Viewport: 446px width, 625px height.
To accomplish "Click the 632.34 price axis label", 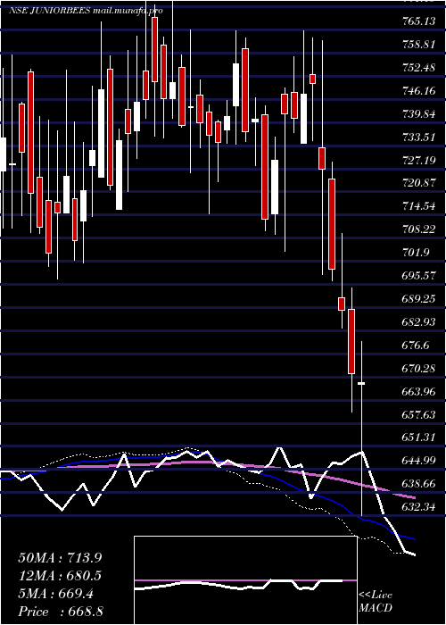I will (x=418, y=507).
